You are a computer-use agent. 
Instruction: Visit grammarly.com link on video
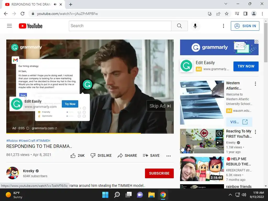tap(44, 128)
